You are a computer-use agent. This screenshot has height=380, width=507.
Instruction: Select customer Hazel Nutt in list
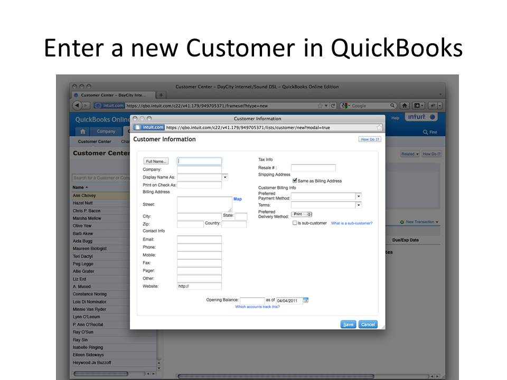(x=101, y=203)
